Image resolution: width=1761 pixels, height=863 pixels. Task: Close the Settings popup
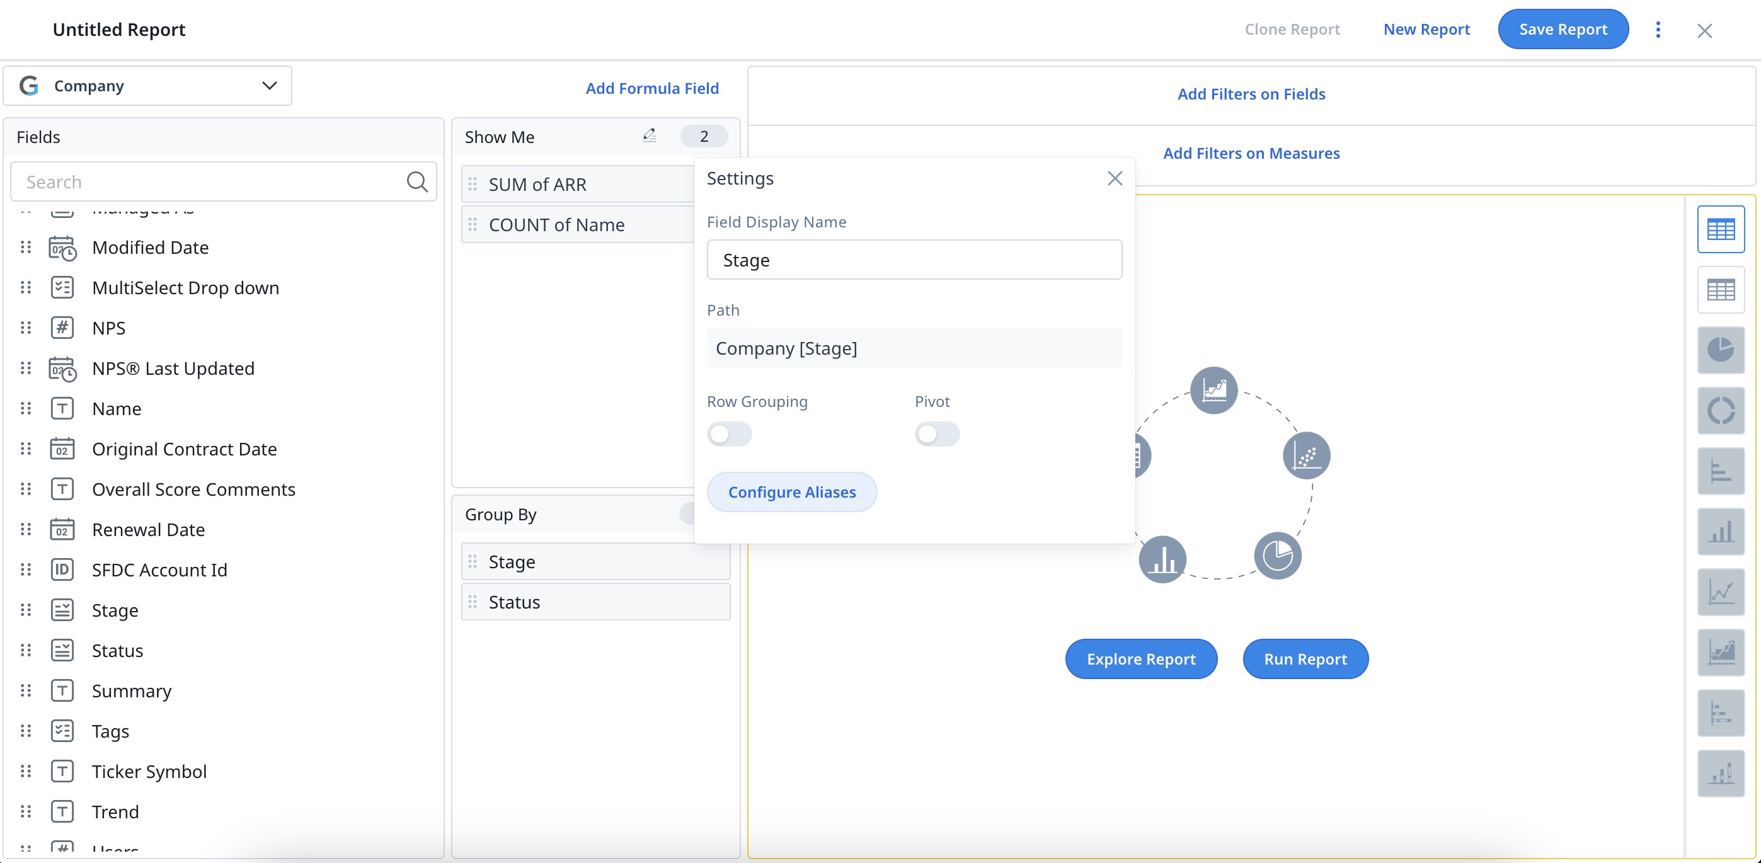pyautogui.click(x=1115, y=178)
